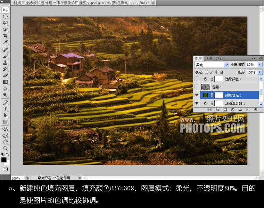Select the Lasso tool

click(x=6, y=23)
